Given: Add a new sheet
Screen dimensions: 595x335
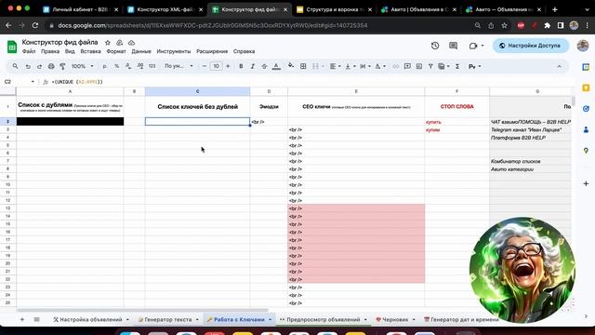Looking at the screenshot, I should [x=22, y=319].
